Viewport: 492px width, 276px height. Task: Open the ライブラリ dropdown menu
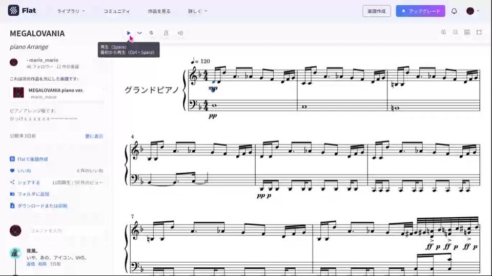(x=71, y=11)
